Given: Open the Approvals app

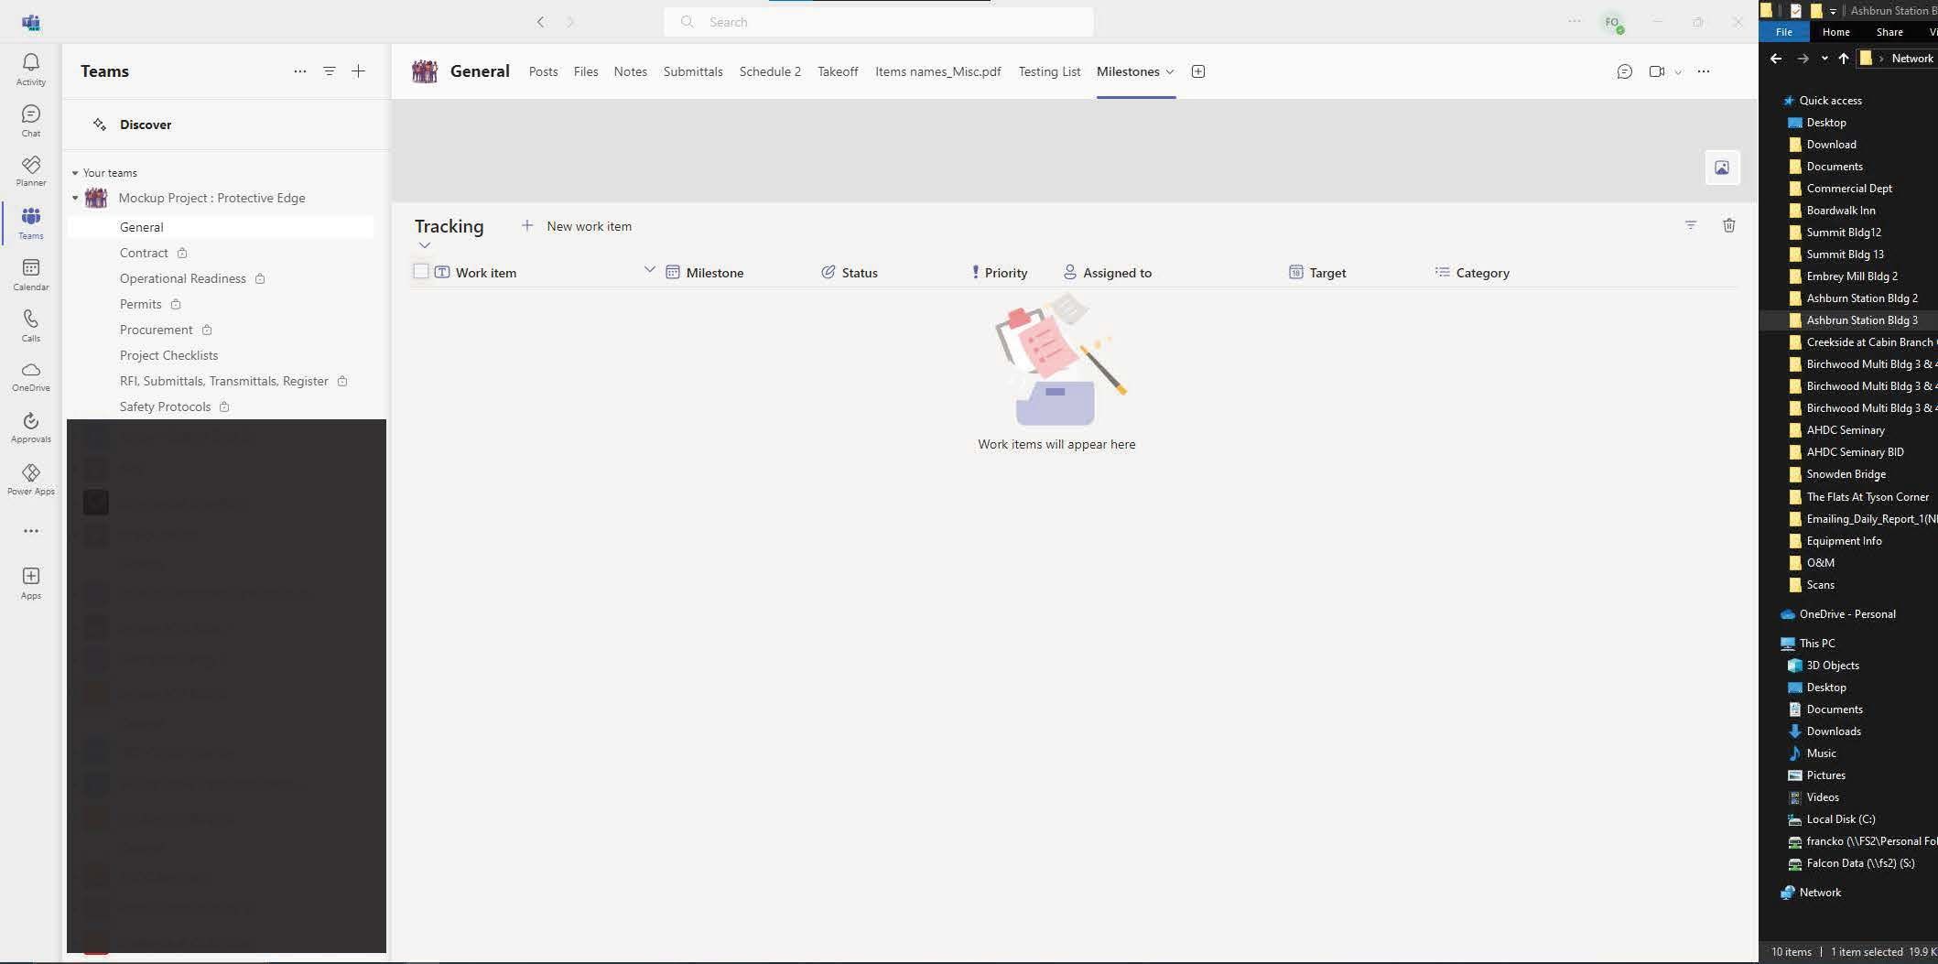Looking at the screenshot, I should (31, 428).
